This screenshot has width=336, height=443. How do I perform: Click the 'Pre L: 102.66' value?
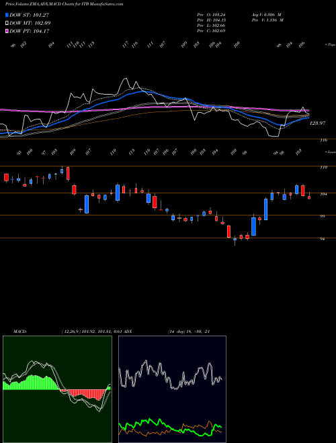[211, 26]
